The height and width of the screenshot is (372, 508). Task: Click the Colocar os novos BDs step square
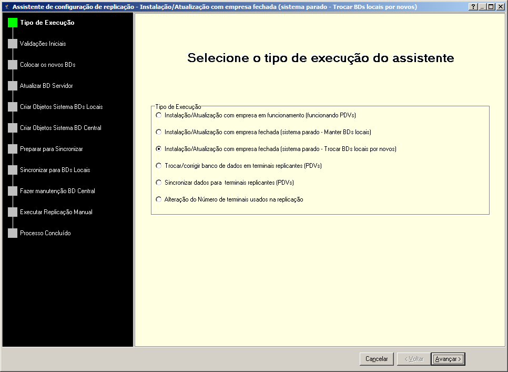click(13, 65)
